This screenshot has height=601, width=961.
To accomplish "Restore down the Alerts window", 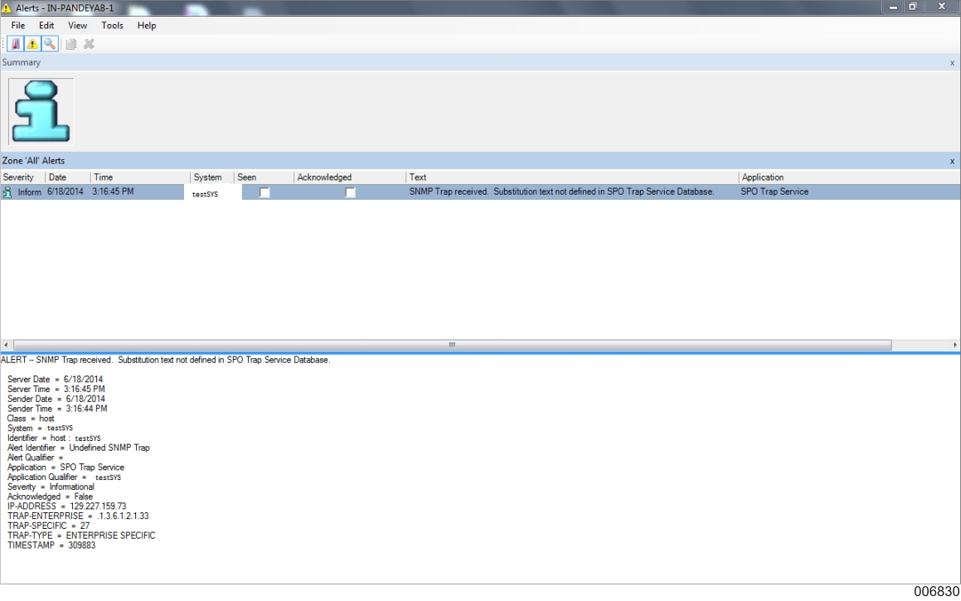I will click(x=913, y=7).
